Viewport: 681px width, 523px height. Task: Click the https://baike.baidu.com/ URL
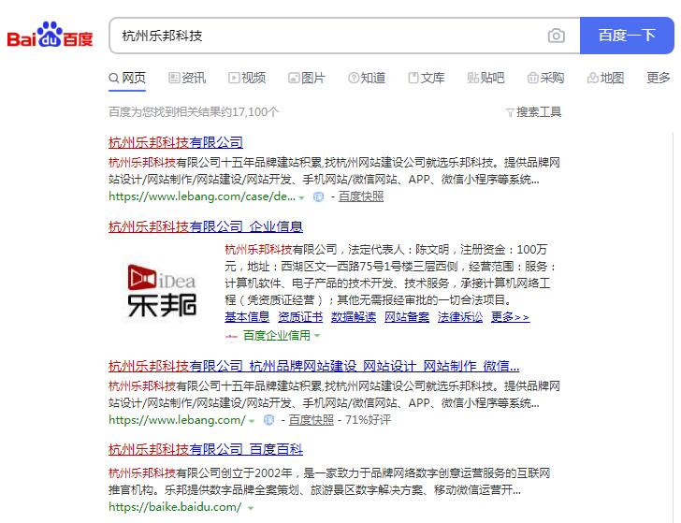[x=175, y=507]
